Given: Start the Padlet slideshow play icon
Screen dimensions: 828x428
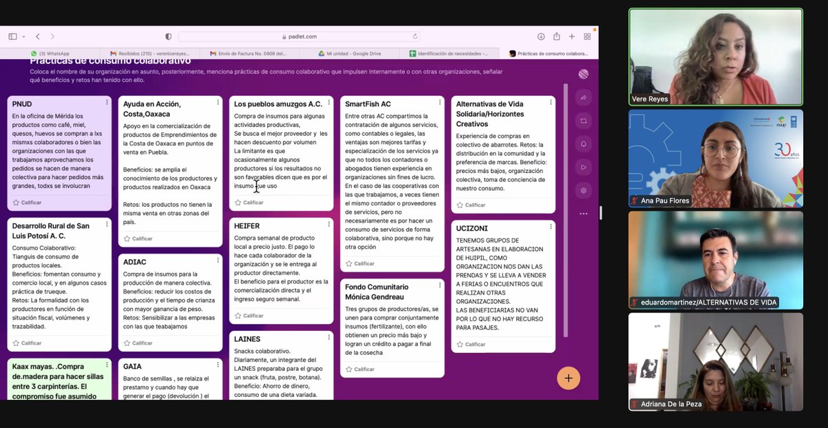Looking at the screenshot, I should pos(584,167).
